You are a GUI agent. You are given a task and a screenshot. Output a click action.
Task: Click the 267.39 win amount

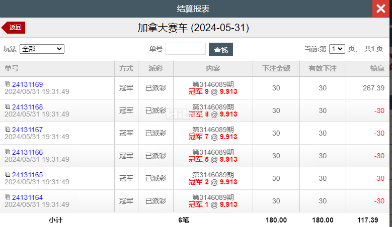(x=373, y=88)
